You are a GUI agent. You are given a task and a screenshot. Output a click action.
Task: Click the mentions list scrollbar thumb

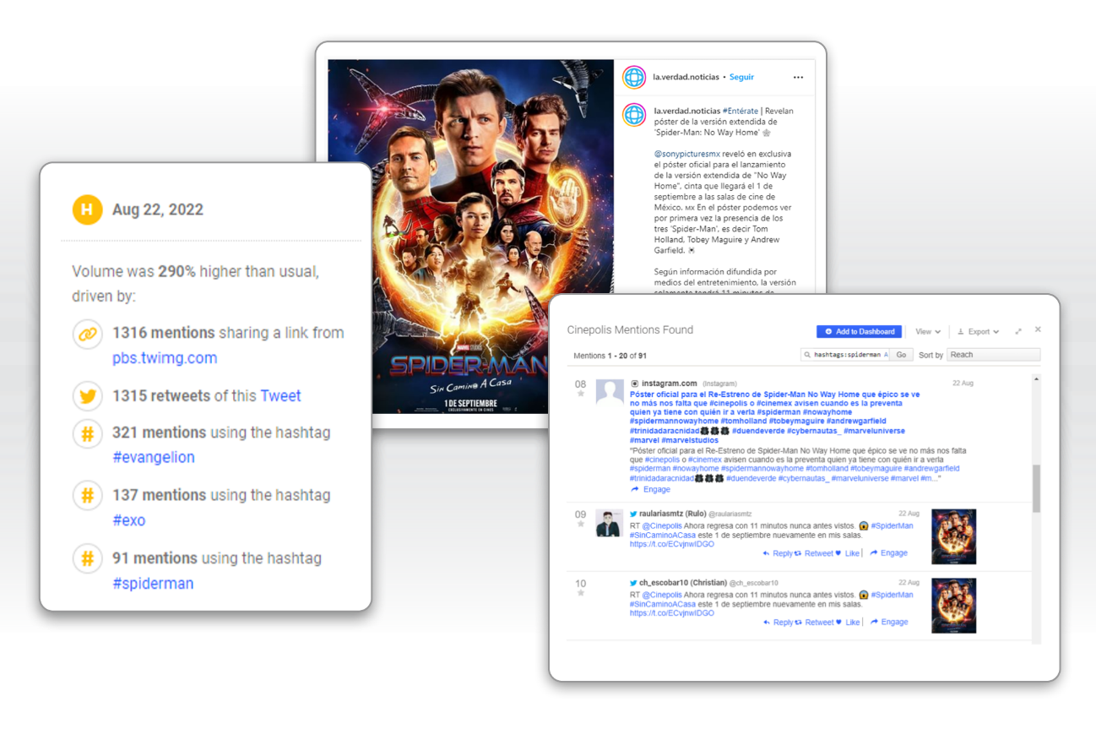(x=1036, y=488)
